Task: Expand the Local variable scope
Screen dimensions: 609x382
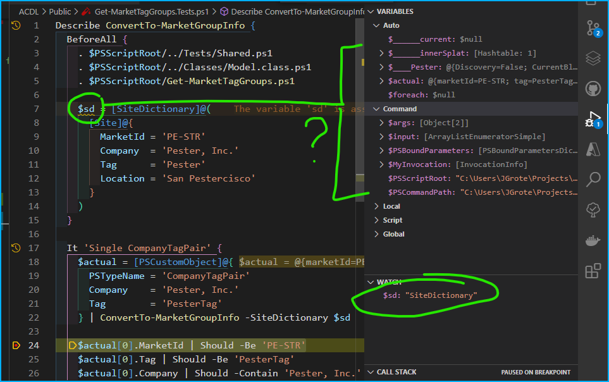Action: coord(376,206)
